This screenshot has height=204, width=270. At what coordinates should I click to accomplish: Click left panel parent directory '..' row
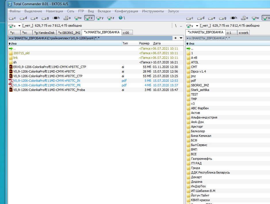click(96, 48)
